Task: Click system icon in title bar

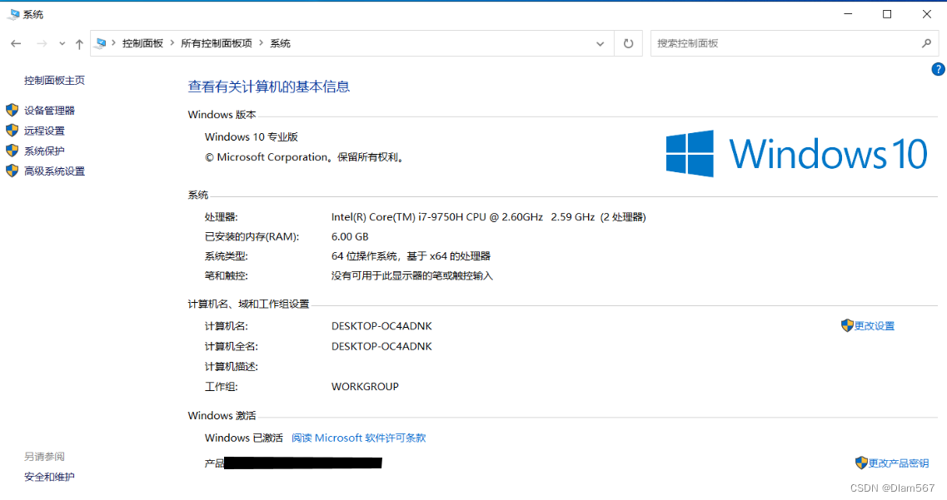Action: pyautogui.click(x=13, y=14)
